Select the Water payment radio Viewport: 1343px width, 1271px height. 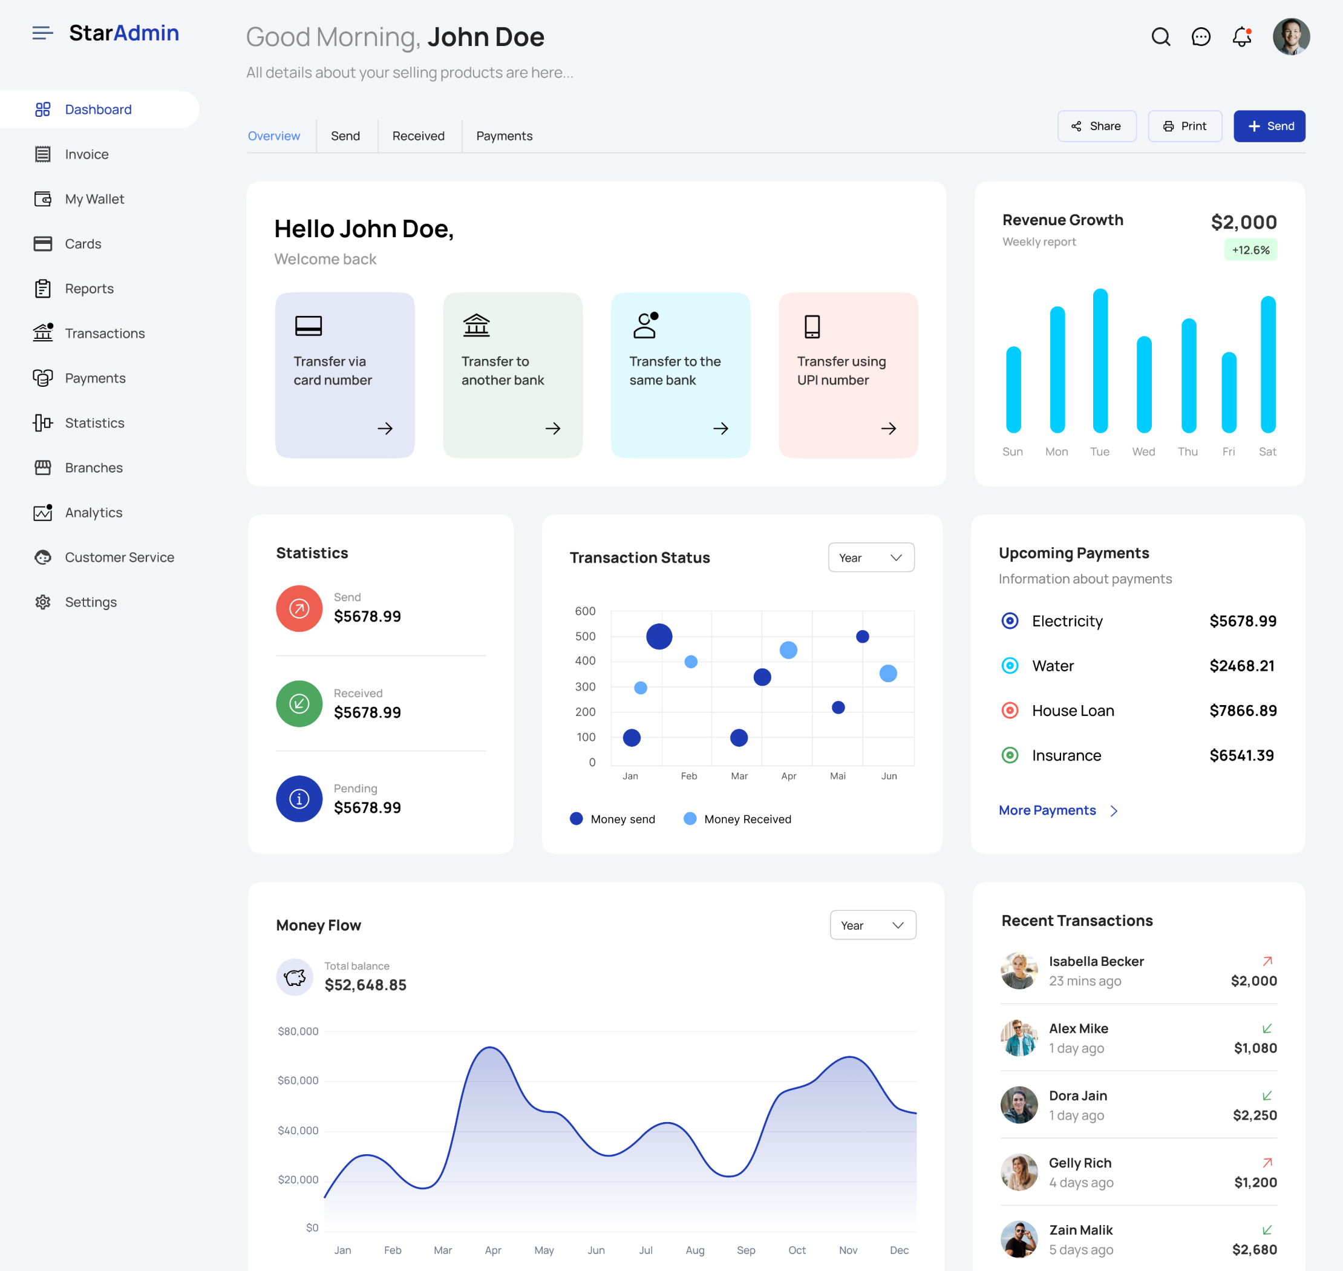pos(1010,665)
